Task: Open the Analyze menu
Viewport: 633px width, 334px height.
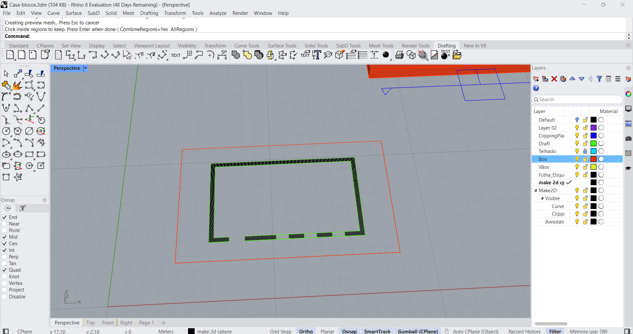Action: click(218, 13)
